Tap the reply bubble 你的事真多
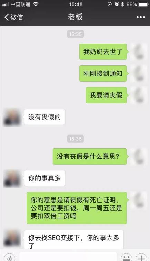Image resolution: width=150 pixels, height=261 pixels. point(44,178)
